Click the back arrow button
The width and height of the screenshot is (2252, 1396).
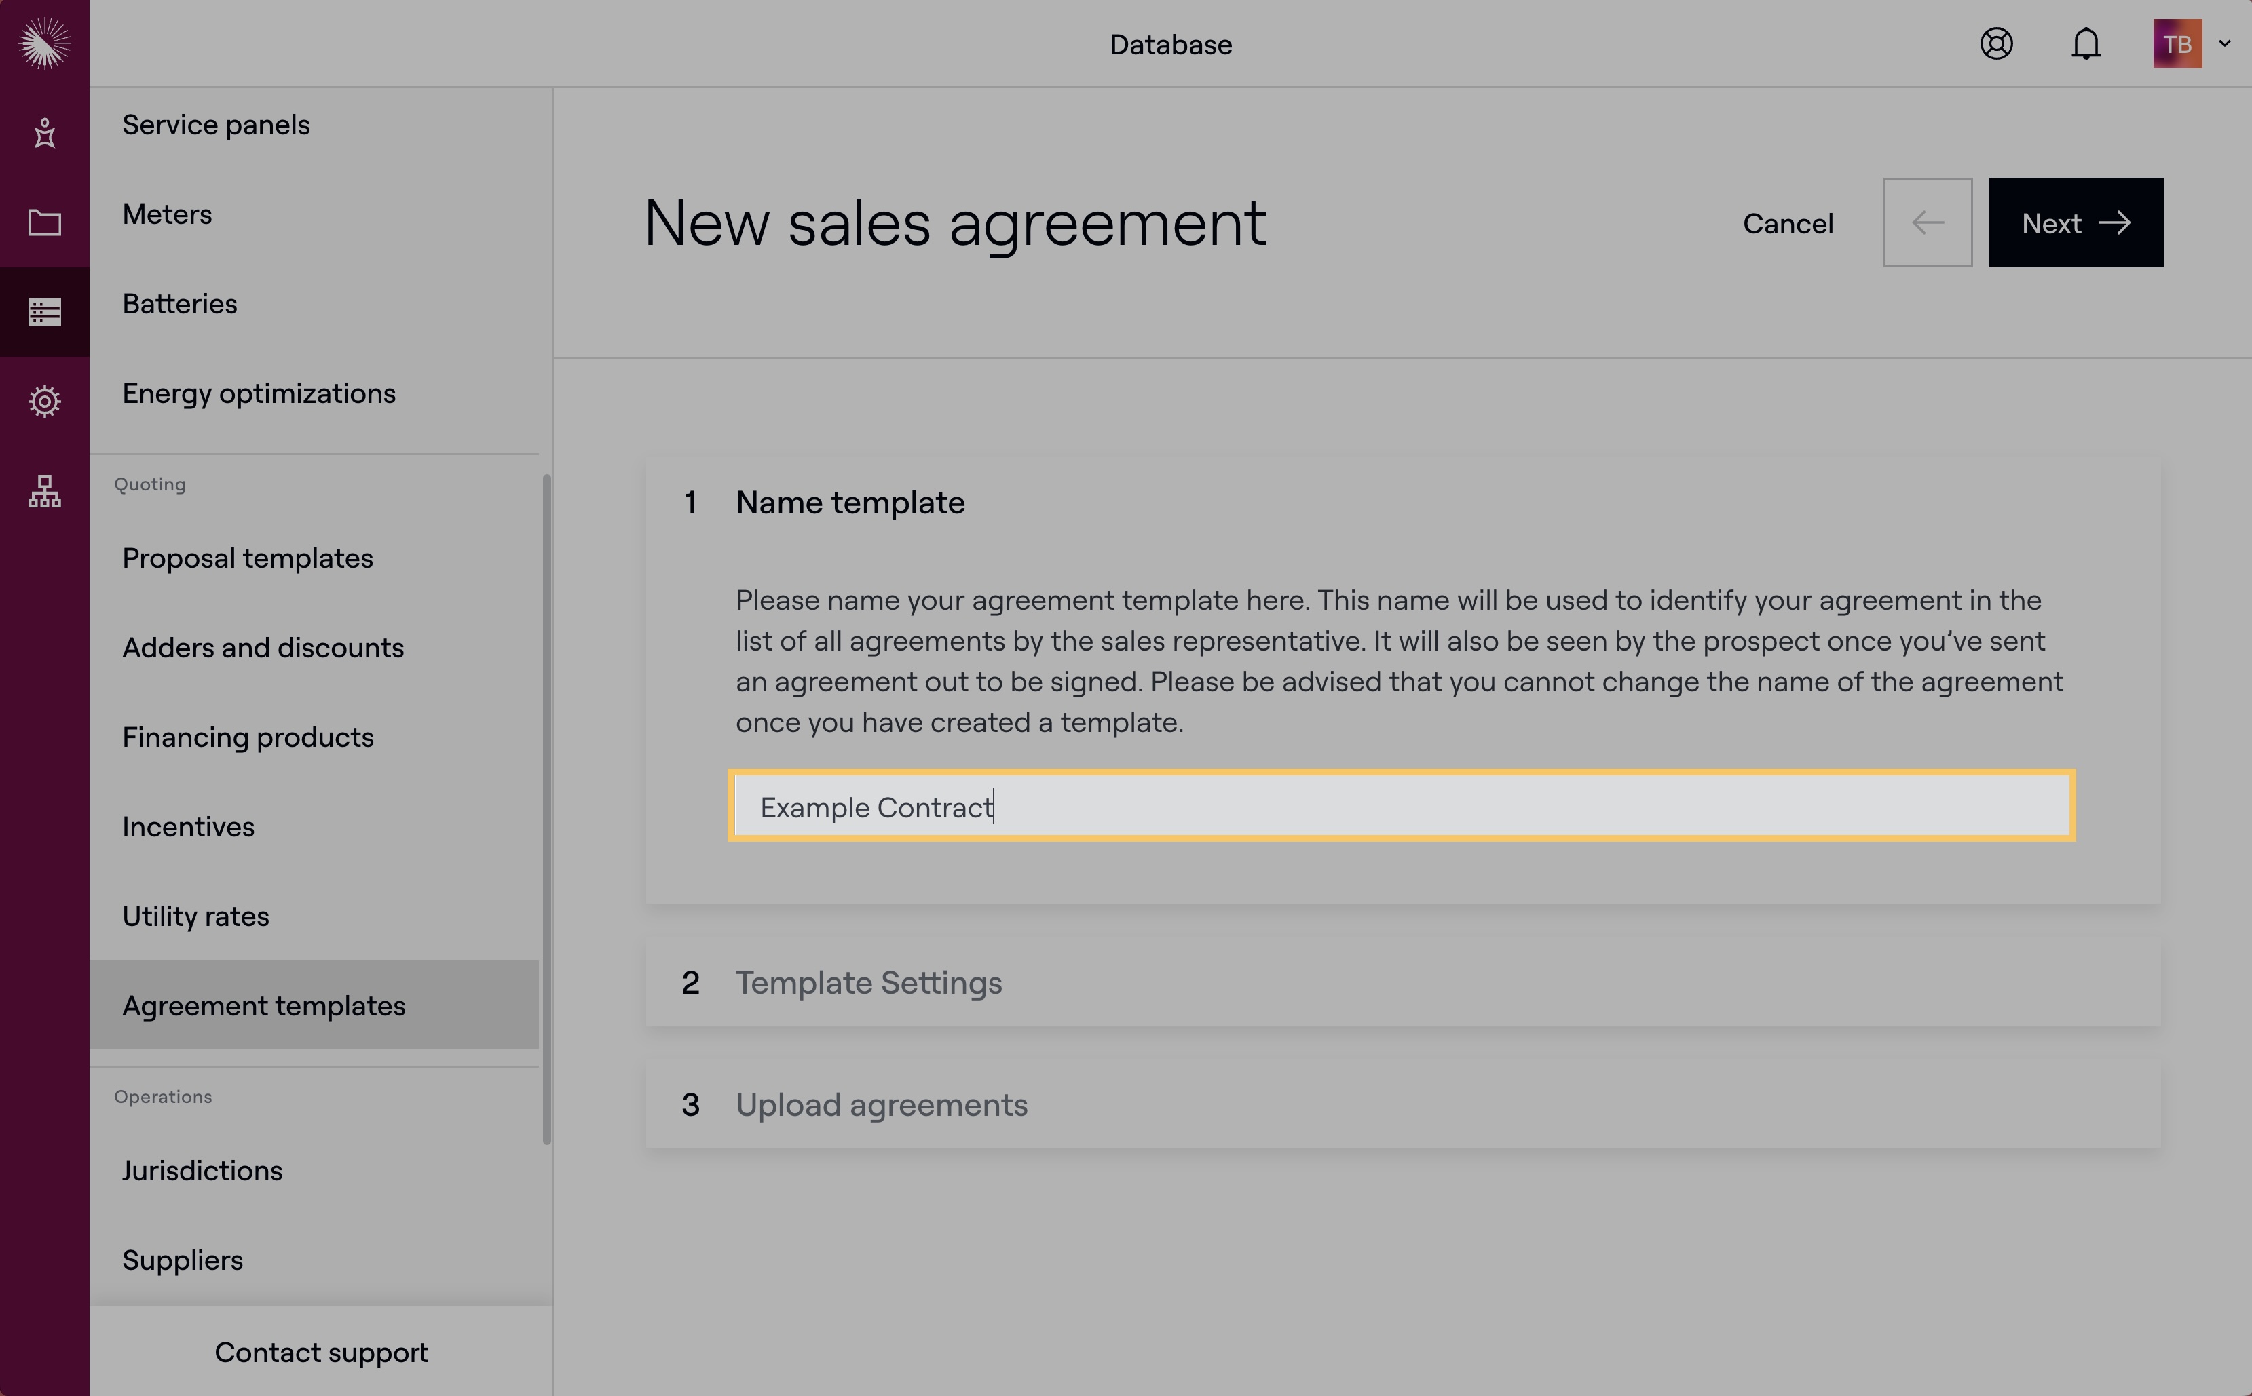point(1927,222)
